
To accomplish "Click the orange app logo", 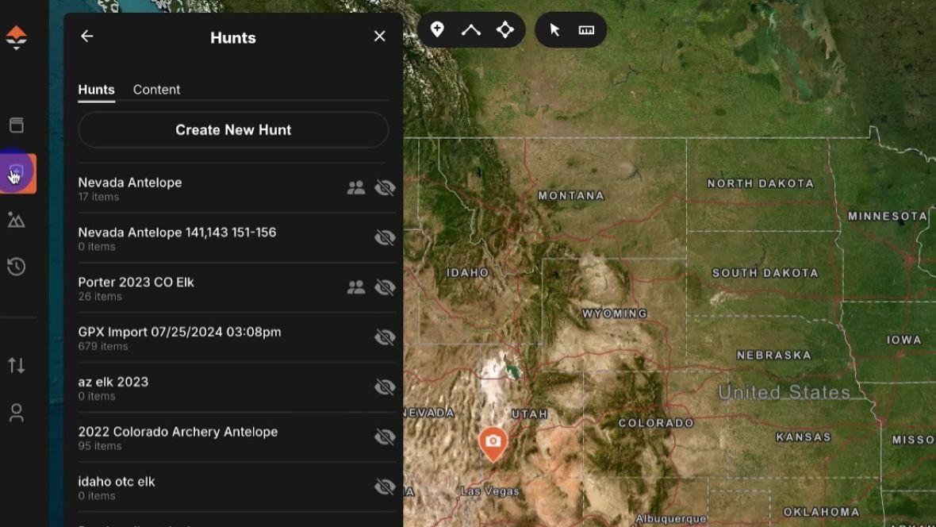I will coord(18,37).
